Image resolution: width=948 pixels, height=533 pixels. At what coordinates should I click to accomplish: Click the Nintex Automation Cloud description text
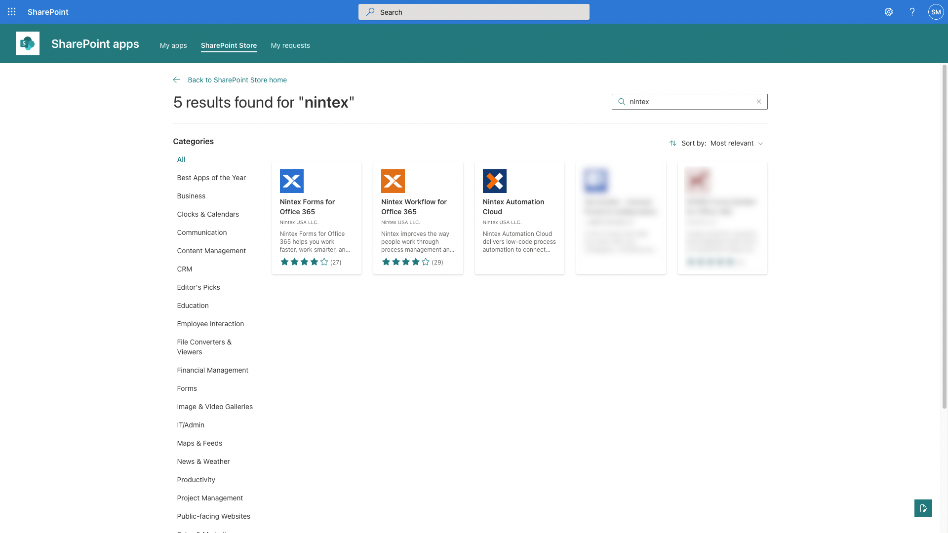(x=519, y=242)
